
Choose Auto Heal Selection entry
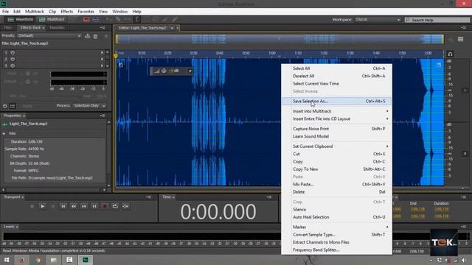[x=337, y=217]
